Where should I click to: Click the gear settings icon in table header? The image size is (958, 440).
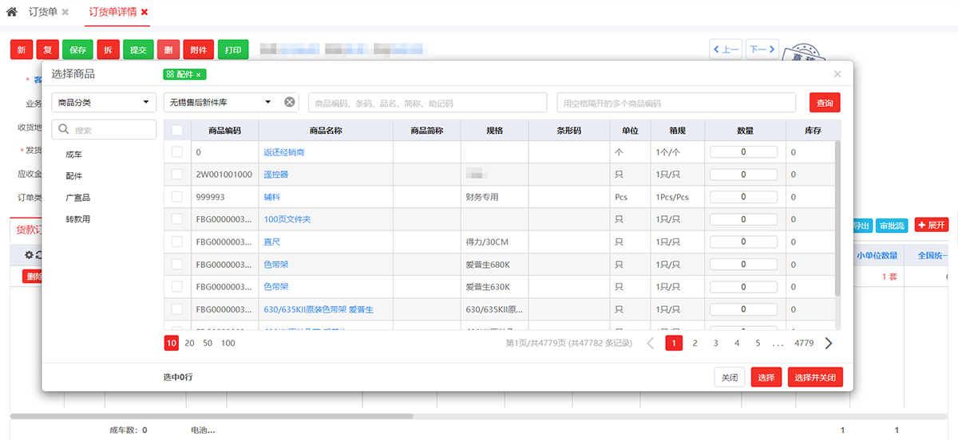(29, 255)
